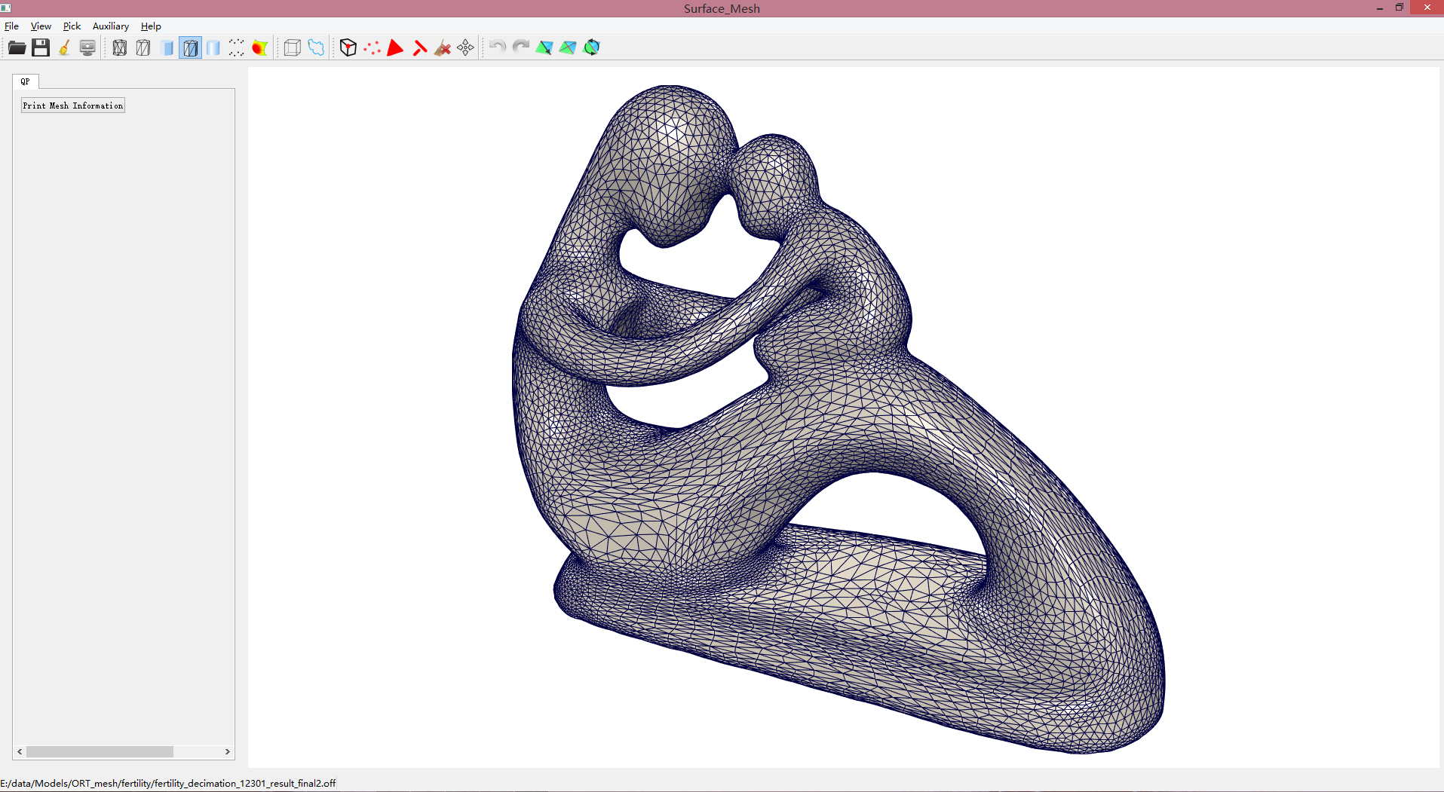1444x792 pixels.
Task: Switch to smooth shading mode
Action: [213, 48]
